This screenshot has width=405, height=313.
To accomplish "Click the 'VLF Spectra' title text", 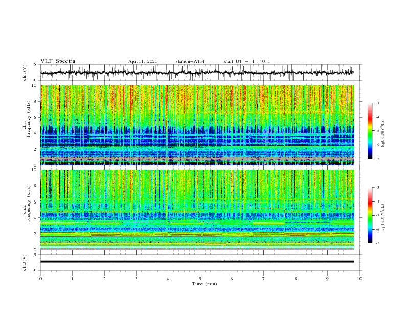I will pos(58,61).
